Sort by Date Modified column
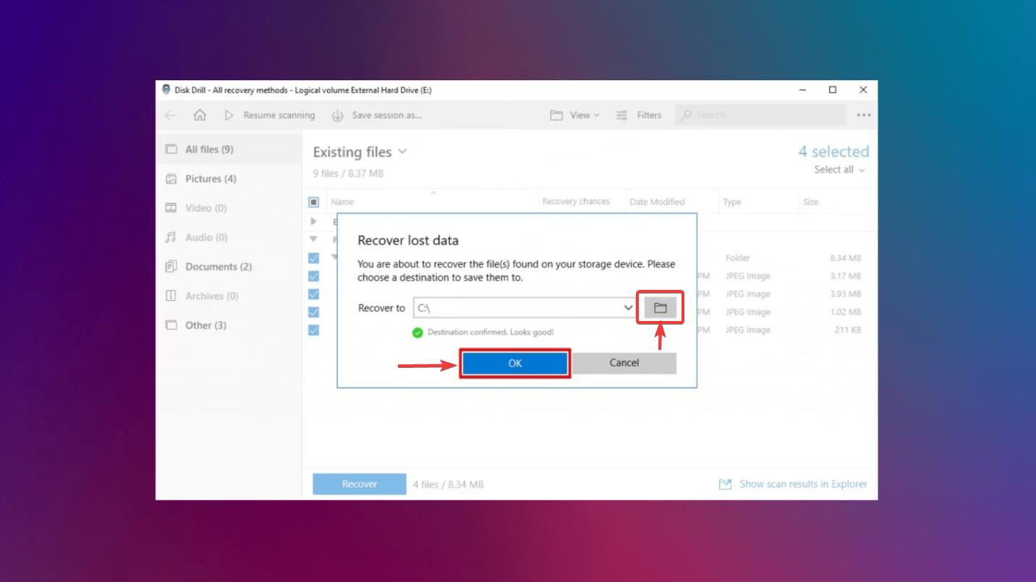1036x582 pixels. 657,202
